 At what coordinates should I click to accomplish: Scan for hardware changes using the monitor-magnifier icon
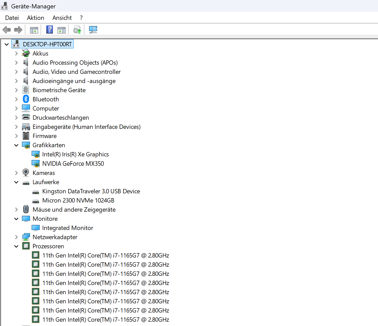coord(93,30)
